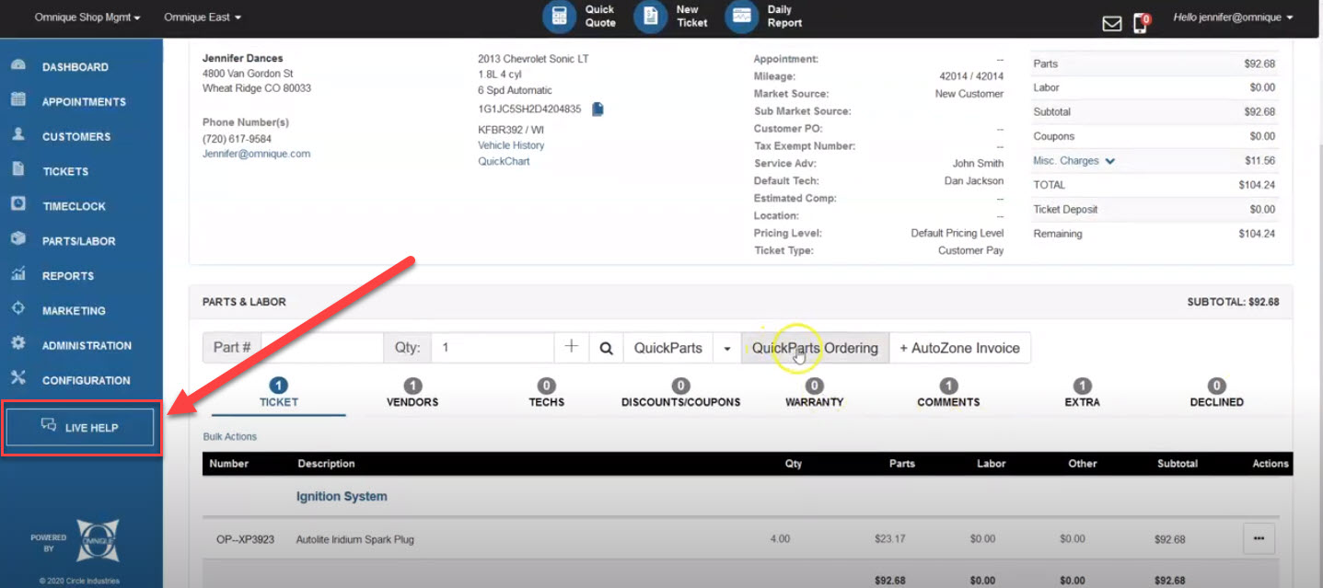The image size is (1323, 588).
Task: Open the Dashboard from the sidebar
Action: click(75, 66)
